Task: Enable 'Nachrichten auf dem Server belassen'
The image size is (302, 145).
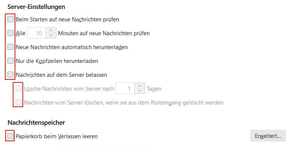Action: click(10, 75)
